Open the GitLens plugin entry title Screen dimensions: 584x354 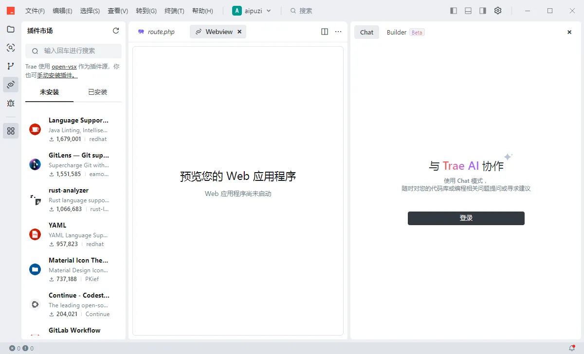coord(79,155)
